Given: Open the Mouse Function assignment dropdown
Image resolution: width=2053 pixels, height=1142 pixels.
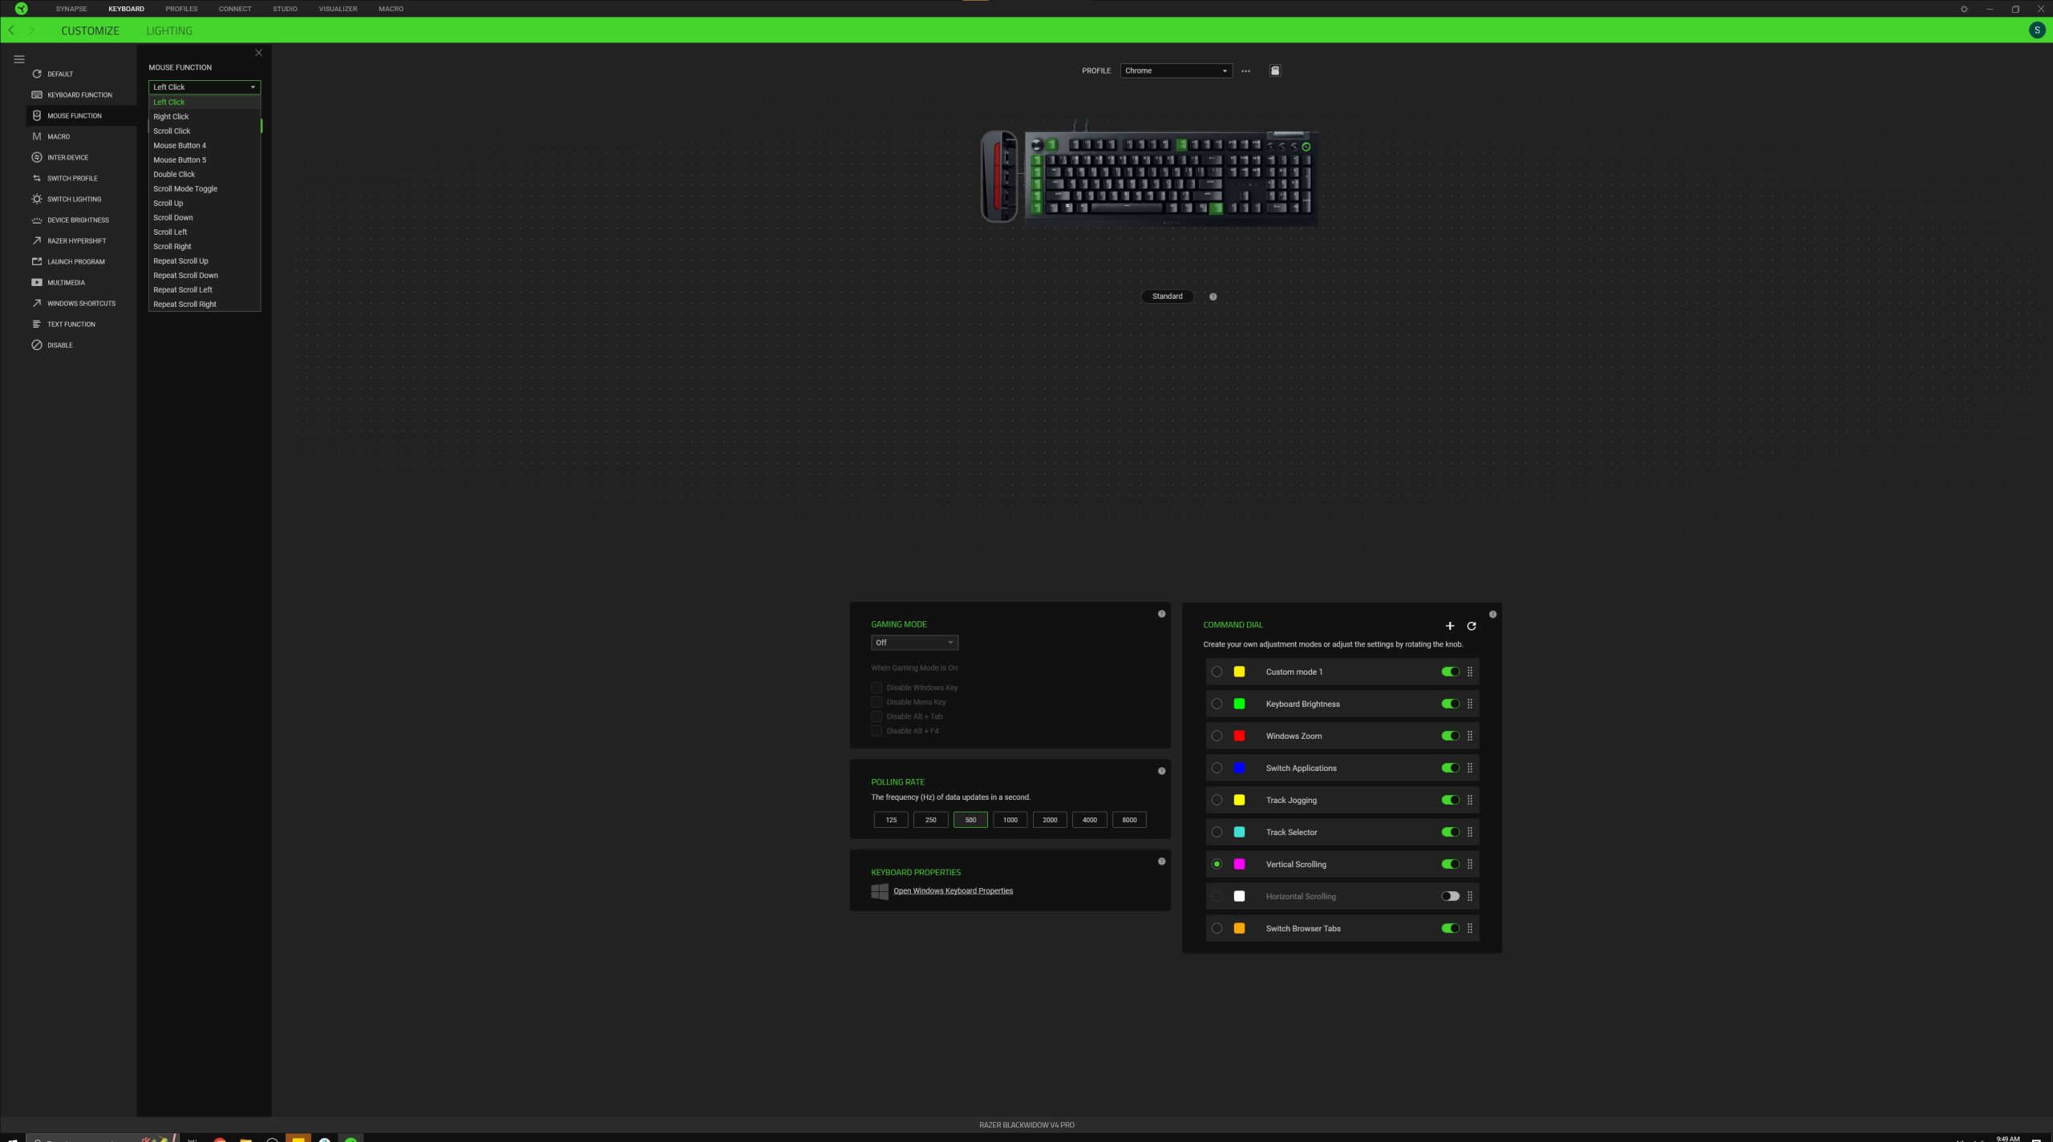Looking at the screenshot, I should tap(204, 87).
